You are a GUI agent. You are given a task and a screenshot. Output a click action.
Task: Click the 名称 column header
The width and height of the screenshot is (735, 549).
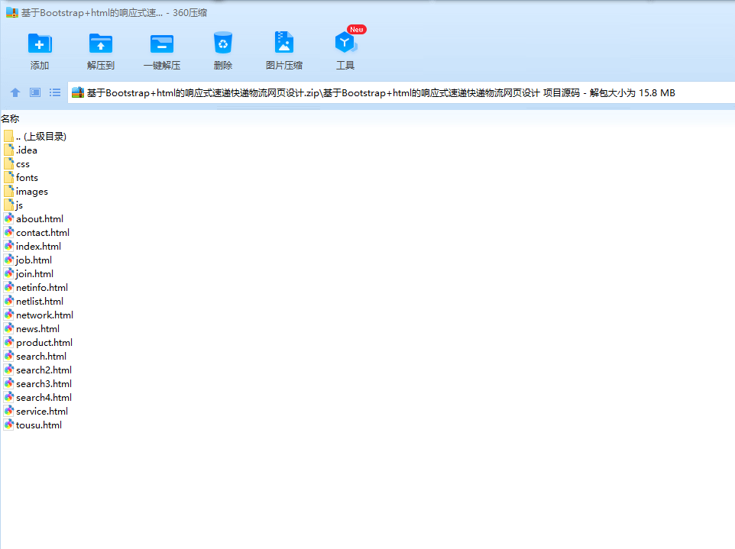(x=10, y=118)
